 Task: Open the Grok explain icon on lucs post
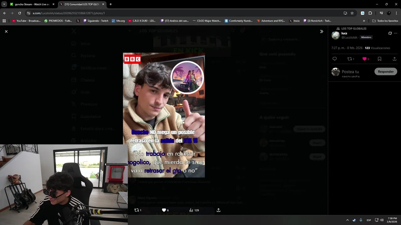(x=390, y=33)
